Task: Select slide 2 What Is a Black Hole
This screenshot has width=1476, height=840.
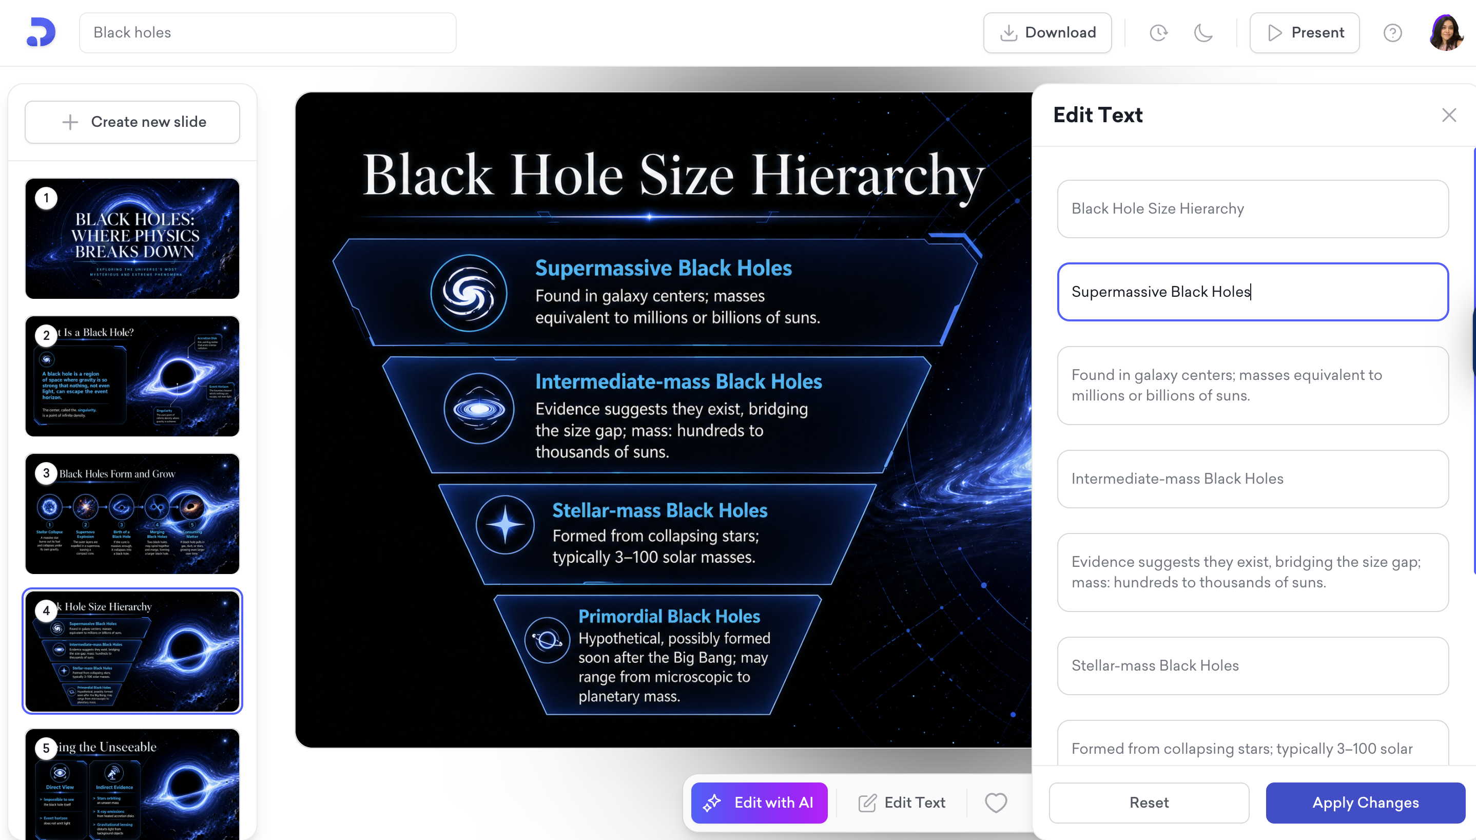Action: click(x=132, y=376)
